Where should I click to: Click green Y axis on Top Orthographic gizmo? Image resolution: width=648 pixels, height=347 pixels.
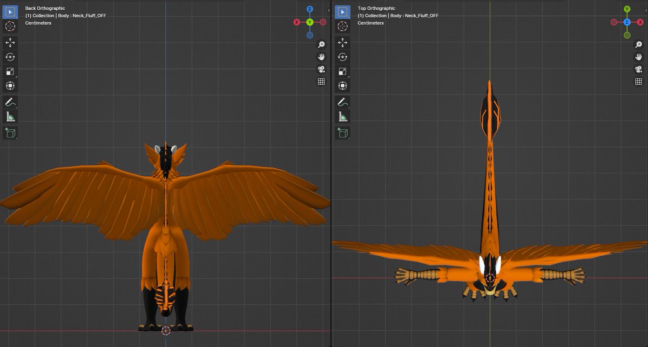click(x=627, y=9)
